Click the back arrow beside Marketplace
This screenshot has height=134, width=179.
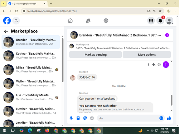[x=6, y=31]
